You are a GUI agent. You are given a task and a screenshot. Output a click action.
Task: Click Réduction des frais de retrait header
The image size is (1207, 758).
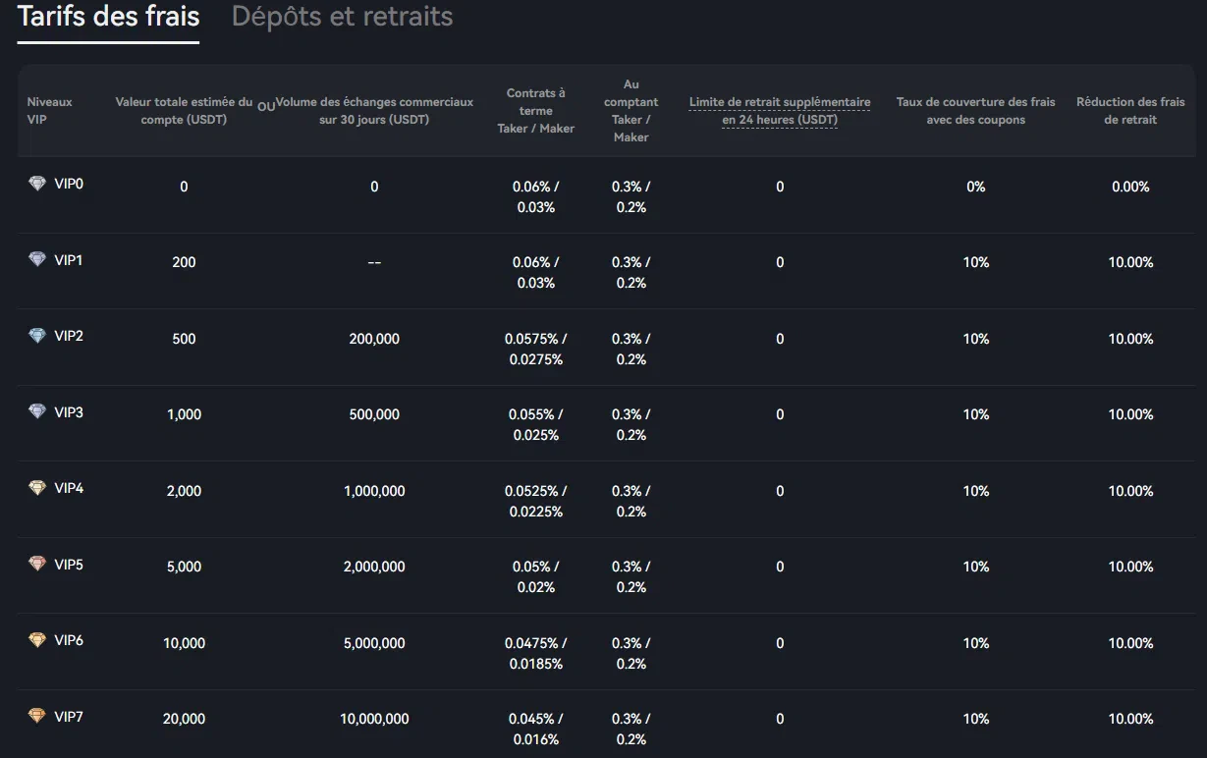[x=1130, y=111]
